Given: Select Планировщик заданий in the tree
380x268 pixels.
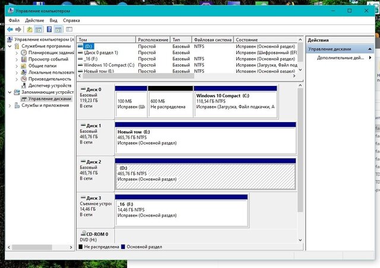Looking at the screenshot, I should click(x=52, y=53).
